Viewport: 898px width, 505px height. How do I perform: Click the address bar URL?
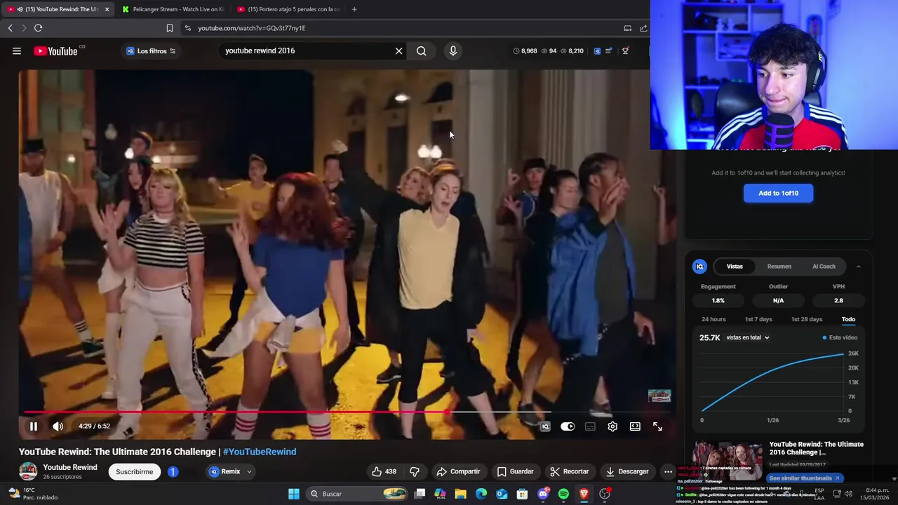251,28
